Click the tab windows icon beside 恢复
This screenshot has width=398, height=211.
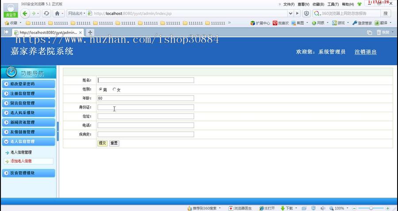tap(370, 32)
